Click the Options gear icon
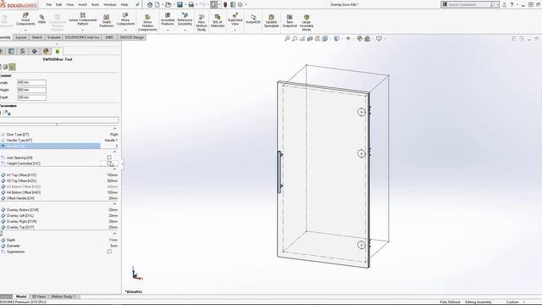Screen dimensions: 542x305 click(241, 4)
